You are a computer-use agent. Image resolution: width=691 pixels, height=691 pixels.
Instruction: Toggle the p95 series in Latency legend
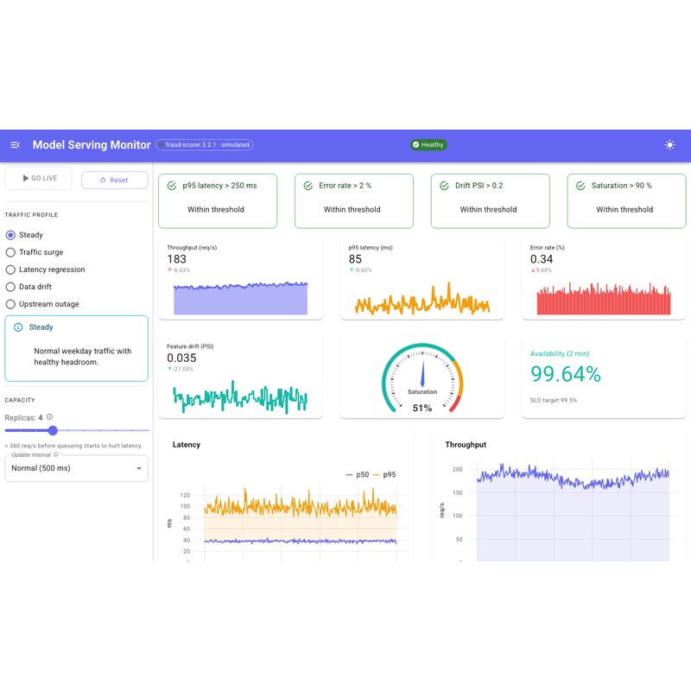coord(384,474)
